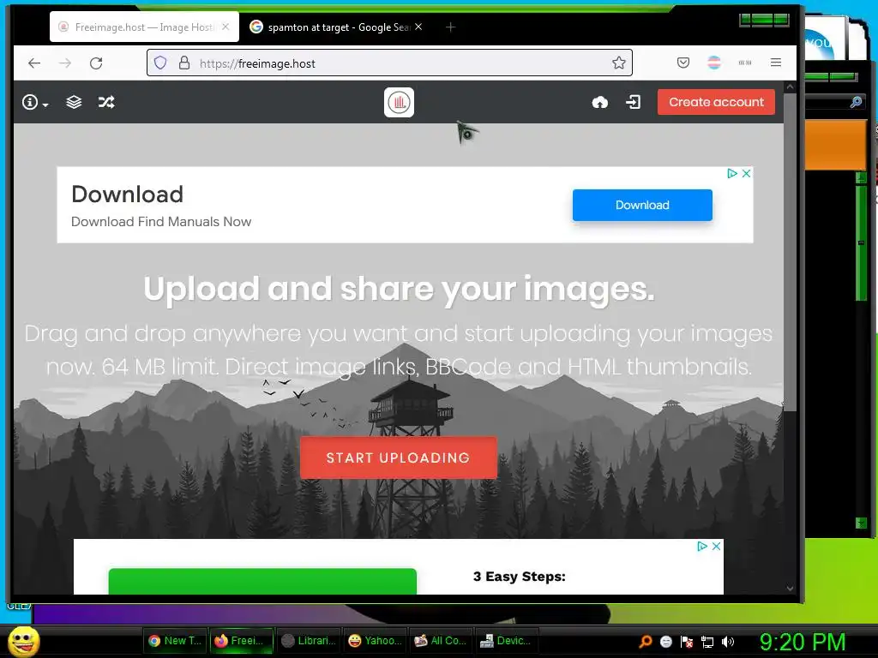The height and width of the screenshot is (658, 878).
Task: Save page with the Pocket icon
Action: 683,63
